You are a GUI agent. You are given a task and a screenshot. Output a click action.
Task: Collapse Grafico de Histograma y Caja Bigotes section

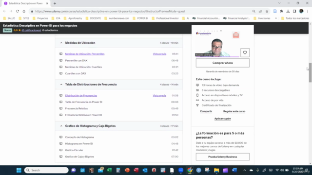61,126
